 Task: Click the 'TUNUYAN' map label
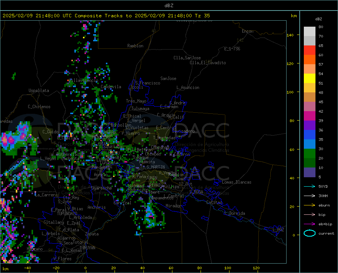87,248
